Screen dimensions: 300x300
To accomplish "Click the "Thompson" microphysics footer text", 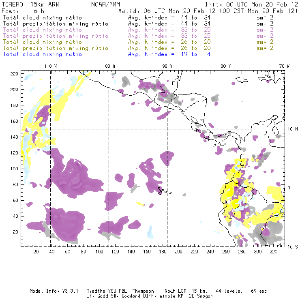I will pyautogui.click(x=143, y=291).
